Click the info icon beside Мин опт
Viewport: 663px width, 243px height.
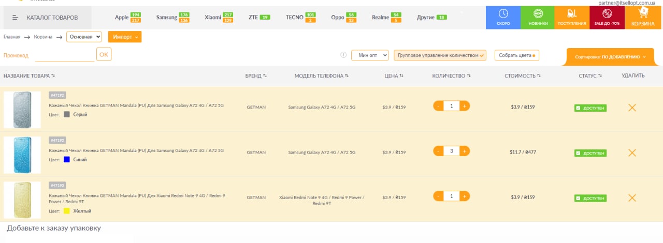(x=343, y=55)
